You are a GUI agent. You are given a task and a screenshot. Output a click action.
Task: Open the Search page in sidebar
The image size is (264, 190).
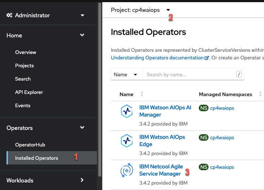23,79
